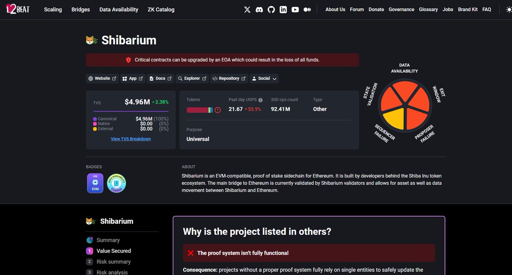512x275 pixels.
Task: Click the code icon on Repository button
Action: [215, 79]
